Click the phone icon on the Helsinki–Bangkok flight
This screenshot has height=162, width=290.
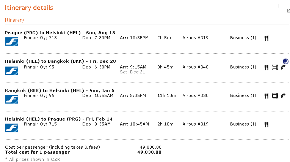click(x=283, y=67)
